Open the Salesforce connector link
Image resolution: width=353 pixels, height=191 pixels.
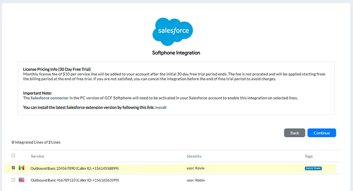[x=49, y=98]
